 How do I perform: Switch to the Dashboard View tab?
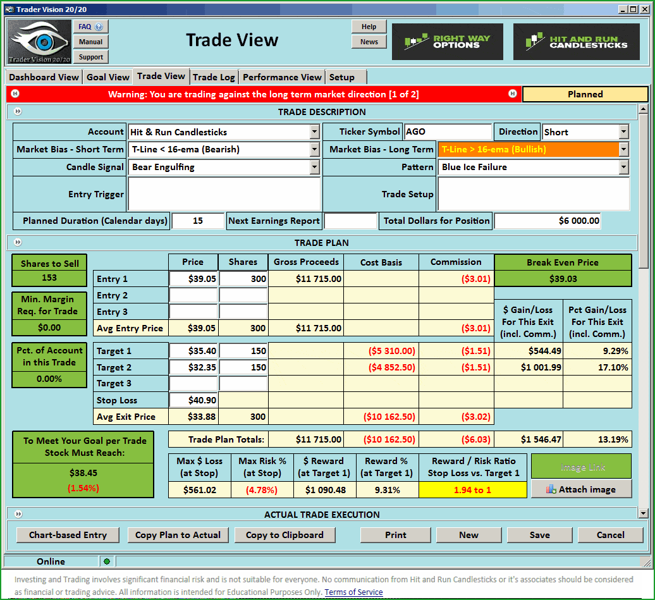(44, 77)
